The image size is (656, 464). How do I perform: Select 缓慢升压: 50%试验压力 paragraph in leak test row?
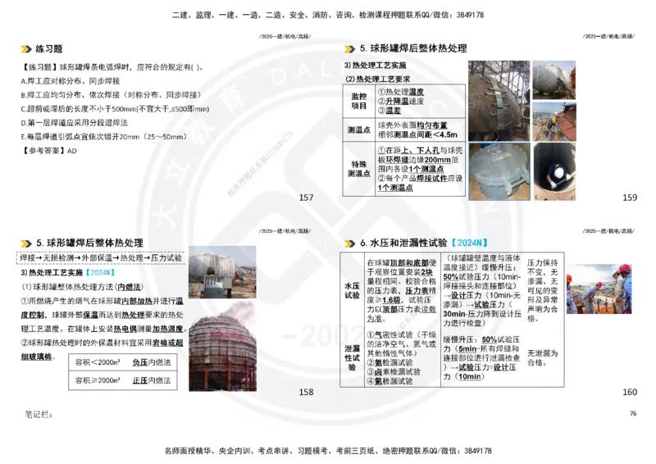click(481, 357)
